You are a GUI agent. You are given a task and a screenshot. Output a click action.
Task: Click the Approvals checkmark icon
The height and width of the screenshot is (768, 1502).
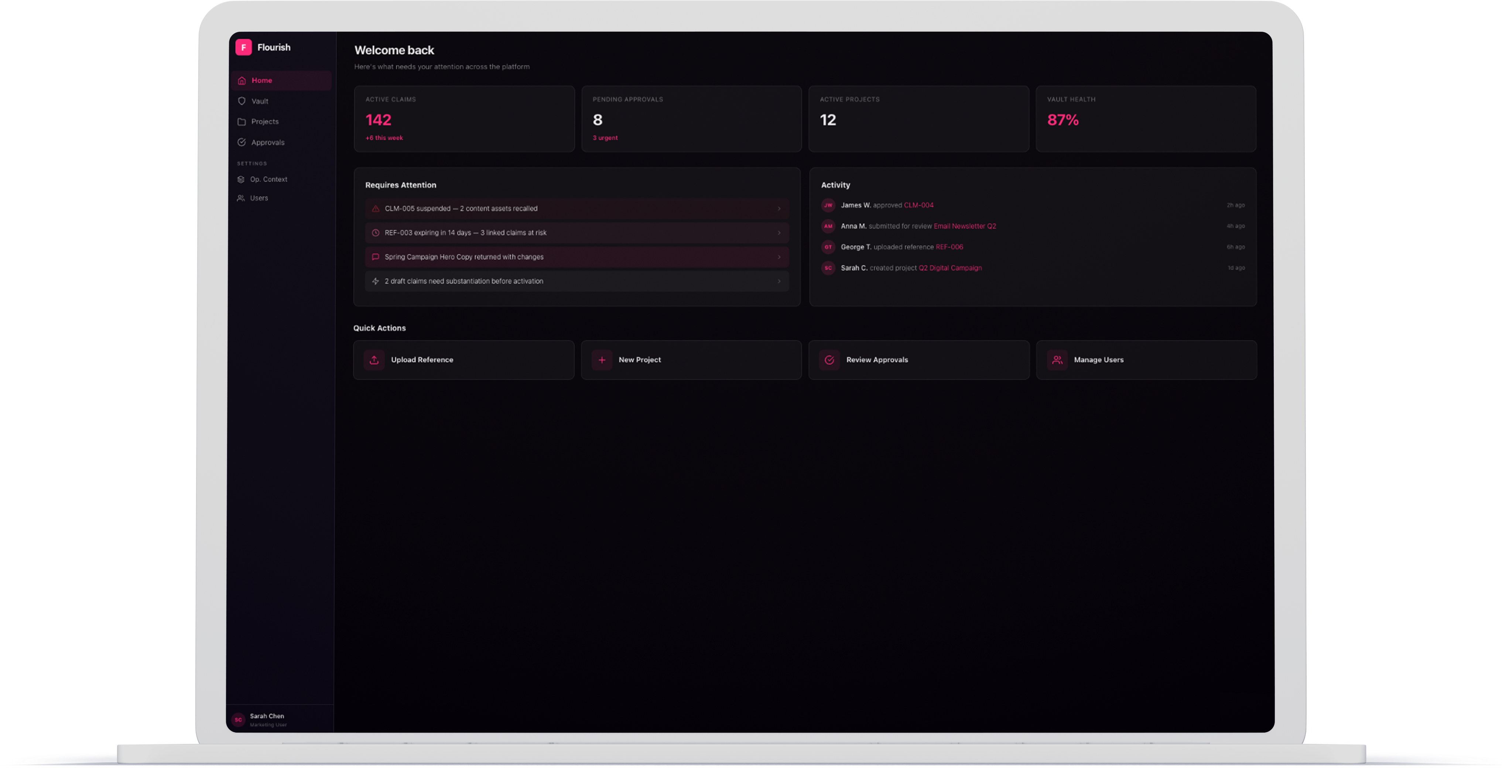pos(242,142)
